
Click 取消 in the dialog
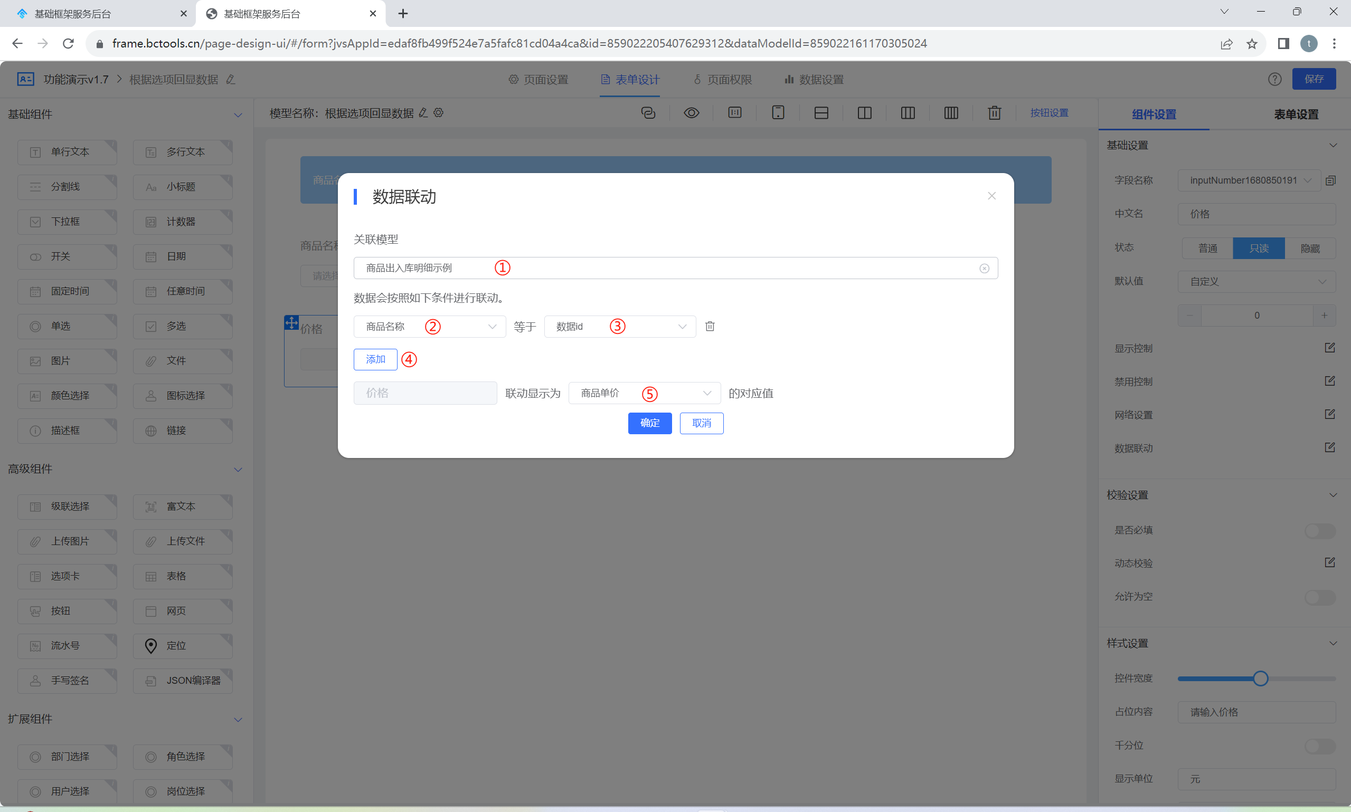pyautogui.click(x=701, y=423)
